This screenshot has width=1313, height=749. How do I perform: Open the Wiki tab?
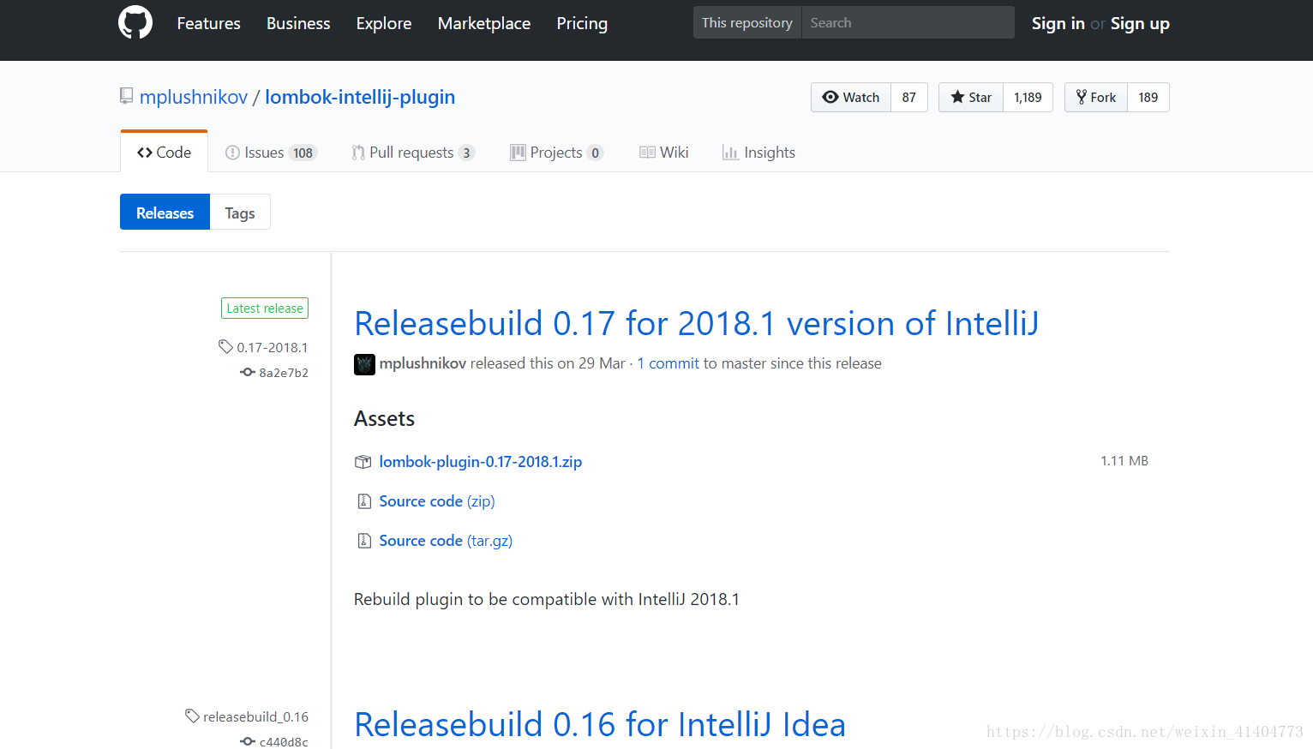(x=664, y=153)
